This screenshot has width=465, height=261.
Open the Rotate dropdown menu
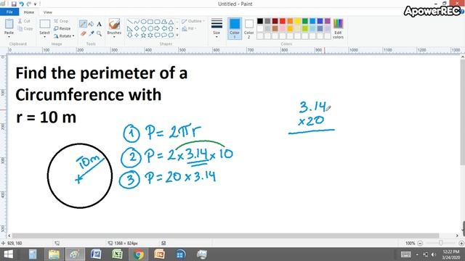[x=64, y=36]
